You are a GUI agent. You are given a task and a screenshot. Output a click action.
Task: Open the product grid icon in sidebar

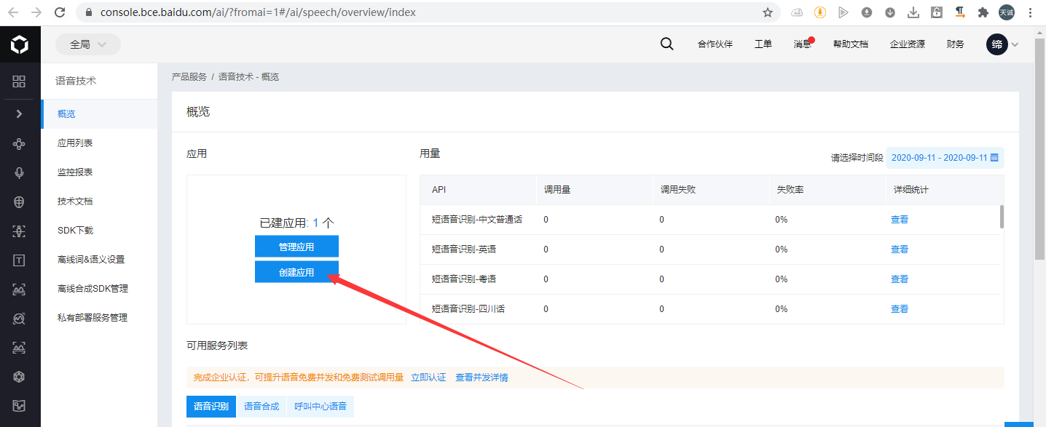pyautogui.click(x=20, y=81)
